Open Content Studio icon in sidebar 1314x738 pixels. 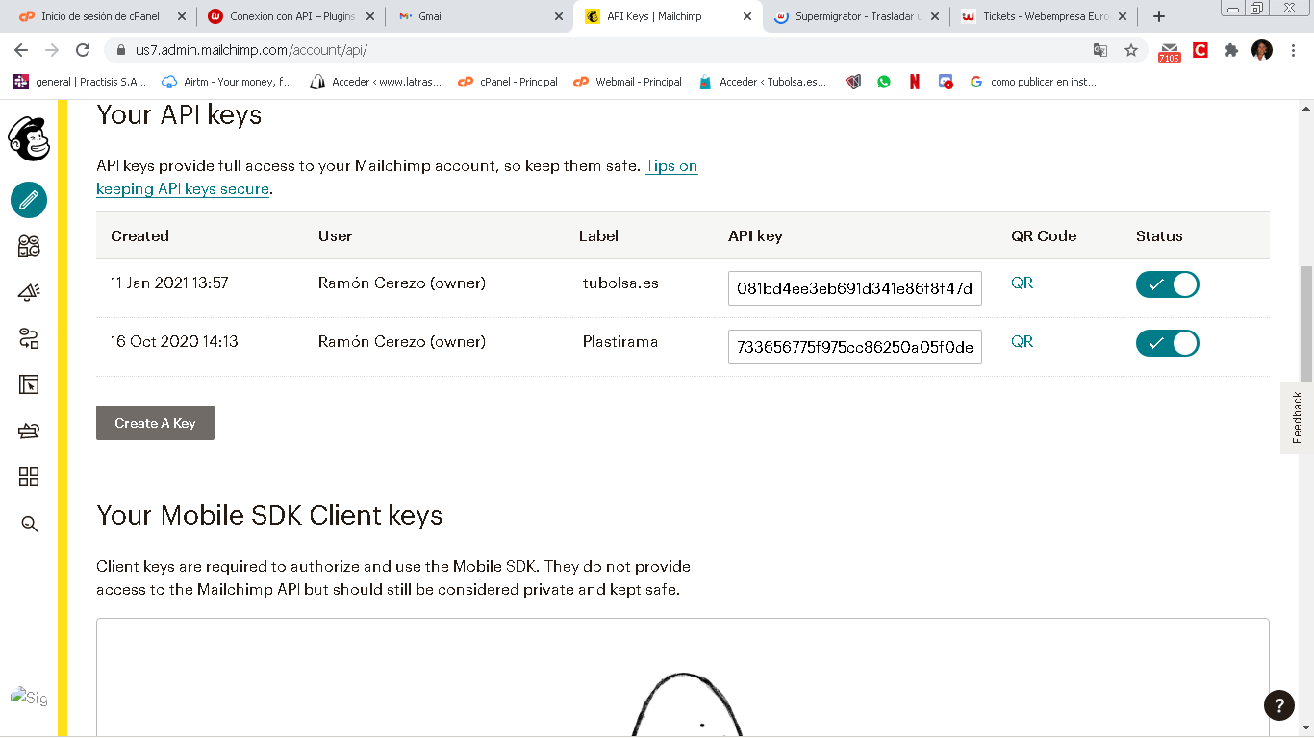(x=29, y=431)
